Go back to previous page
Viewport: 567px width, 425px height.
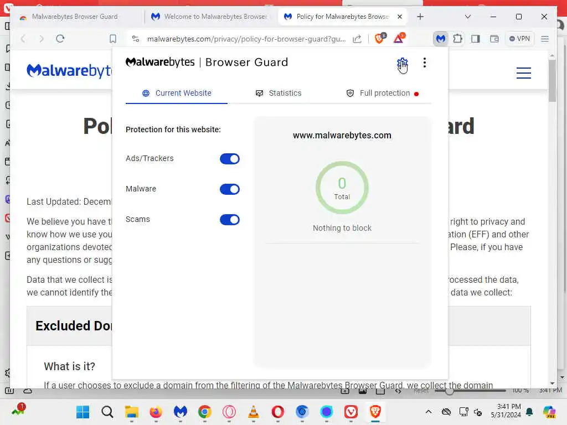tap(23, 39)
